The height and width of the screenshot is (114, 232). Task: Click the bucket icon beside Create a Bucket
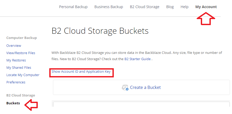pyautogui.click(x=125, y=88)
